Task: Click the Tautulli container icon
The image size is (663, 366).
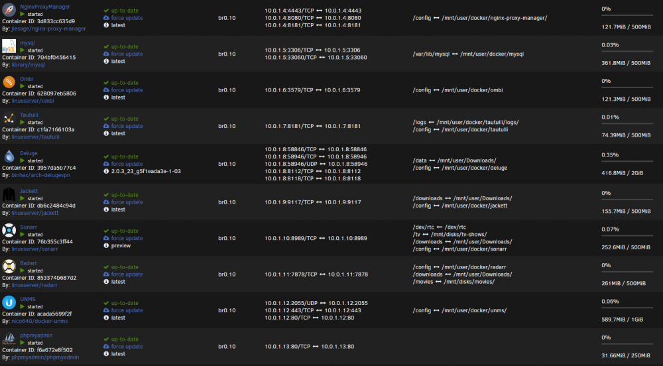Action: [9, 118]
